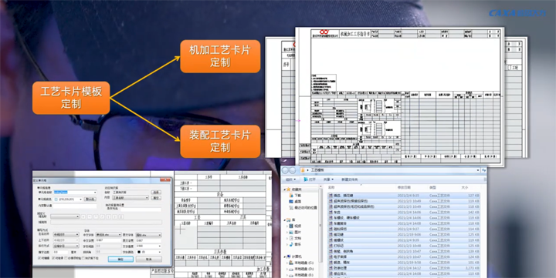Click the 确定 button in the dialog
Image resolution: width=556 pixels, height=278 pixels.
120,259
